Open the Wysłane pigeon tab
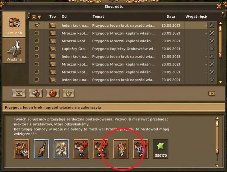The width and height of the screenshot is (227, 172). [x=14, y=51]
